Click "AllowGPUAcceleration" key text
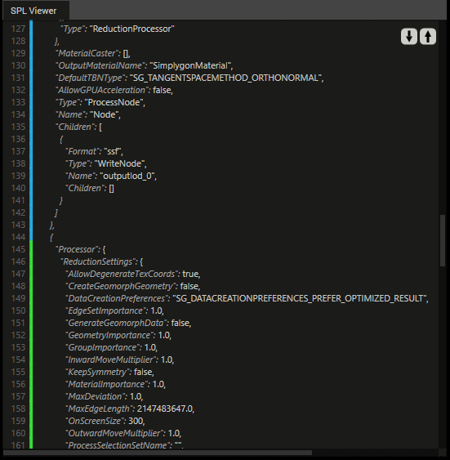Viewport: 450px width, 460px height. pos(103,90)
